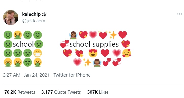Show the 507K Likes list
Screen dimensions: 184x98
pos(98,92)
